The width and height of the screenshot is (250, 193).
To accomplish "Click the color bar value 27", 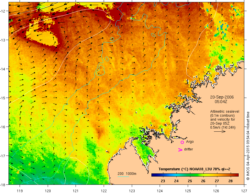I will pyautogui.click(x=217, y=181).
